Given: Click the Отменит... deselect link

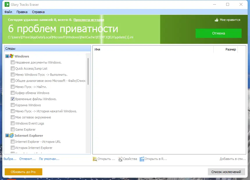Looking at the screenshot, I should tap(27, 159).
